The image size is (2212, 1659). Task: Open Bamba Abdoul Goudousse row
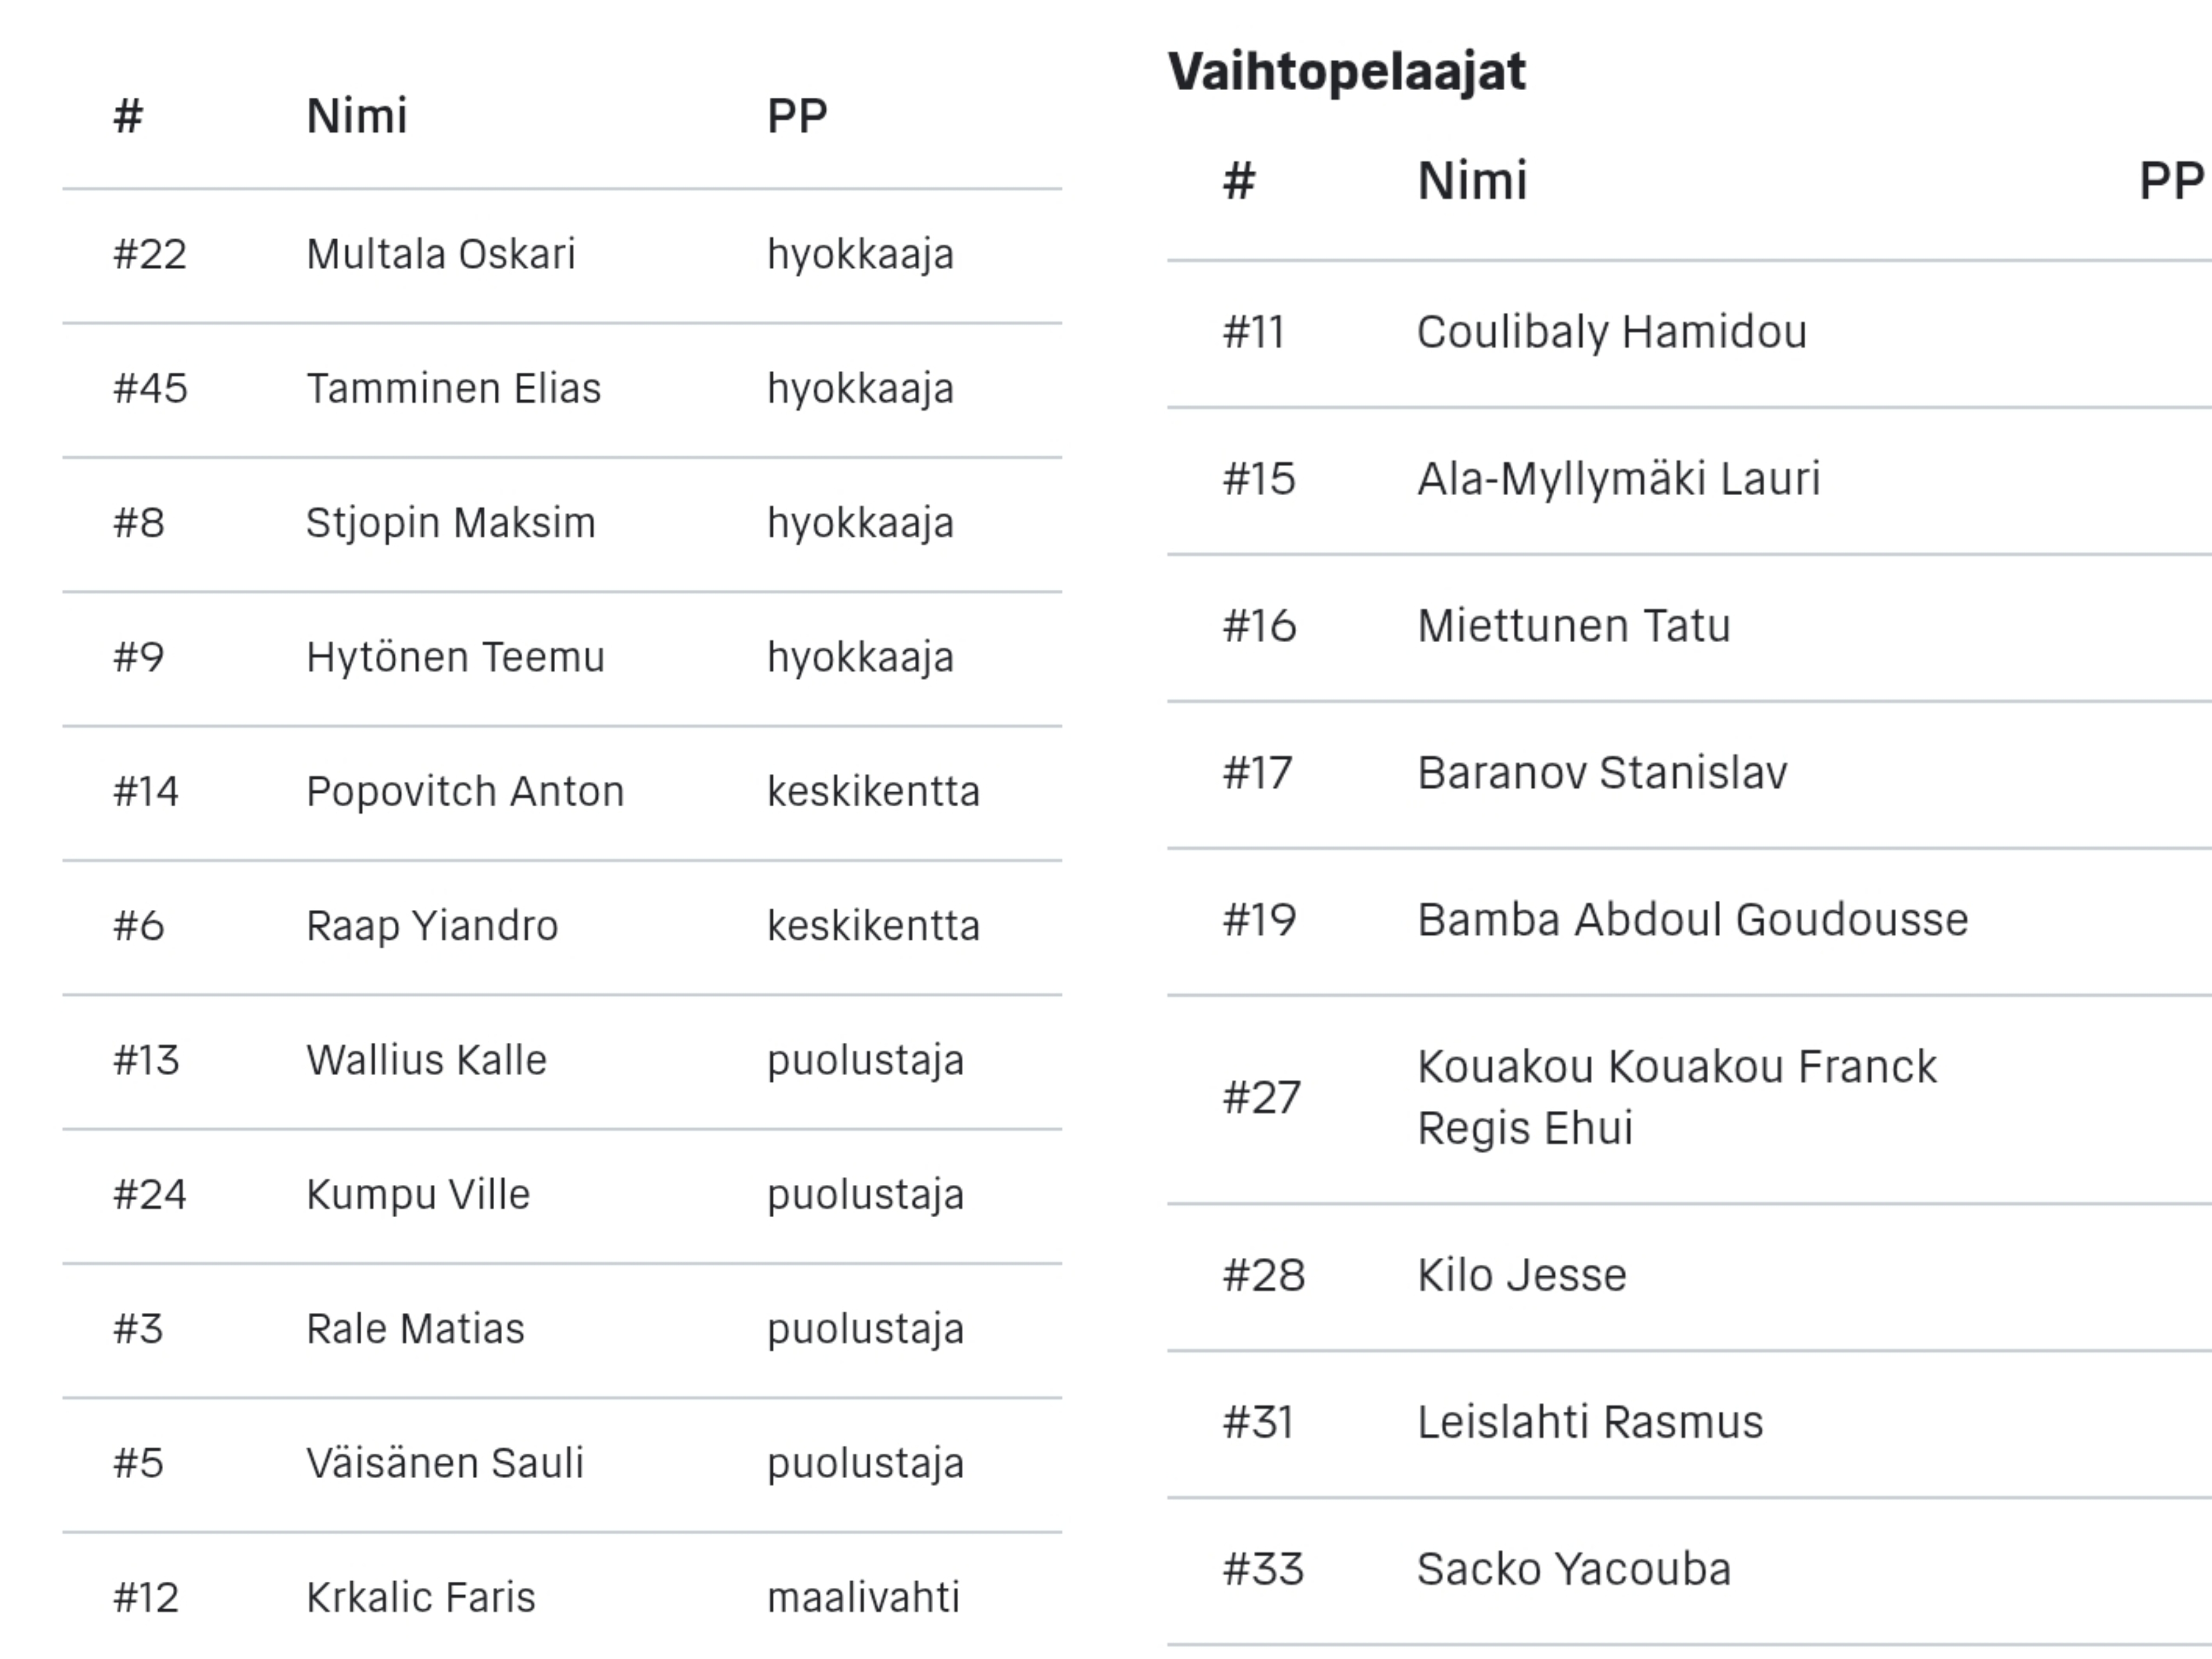click(x=1689, y=921)
